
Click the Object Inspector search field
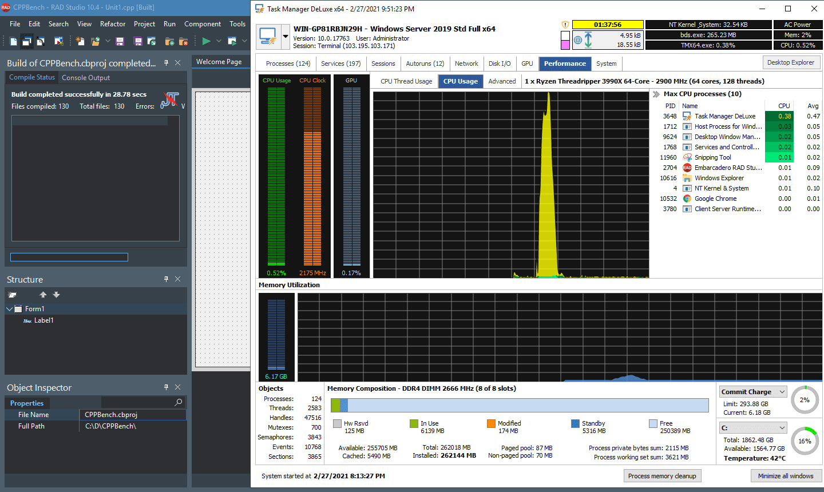pyautogui.click(x=142, y=403)
